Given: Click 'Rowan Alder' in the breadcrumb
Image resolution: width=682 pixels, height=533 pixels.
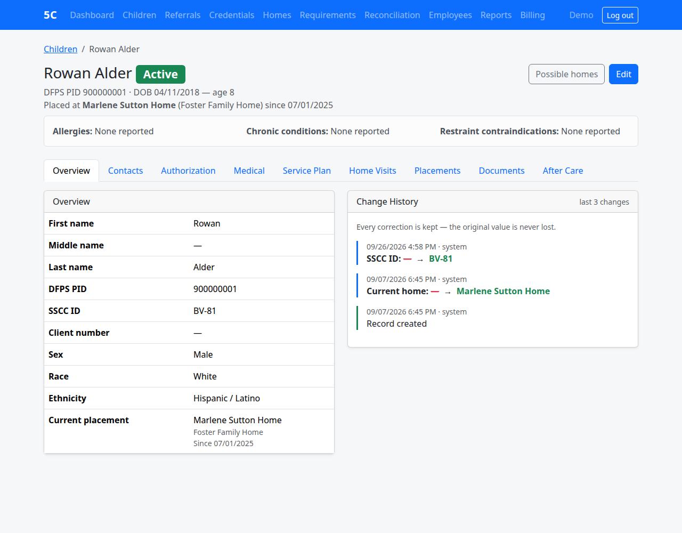Looking at the screenshot, I should point(114,49).
